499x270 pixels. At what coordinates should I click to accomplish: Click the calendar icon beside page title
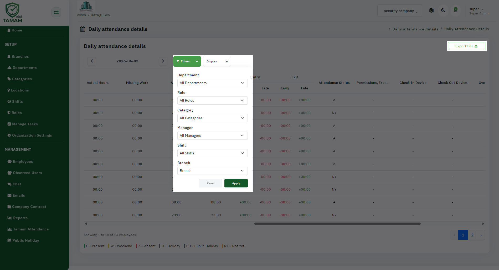click(x=83, y=29)
